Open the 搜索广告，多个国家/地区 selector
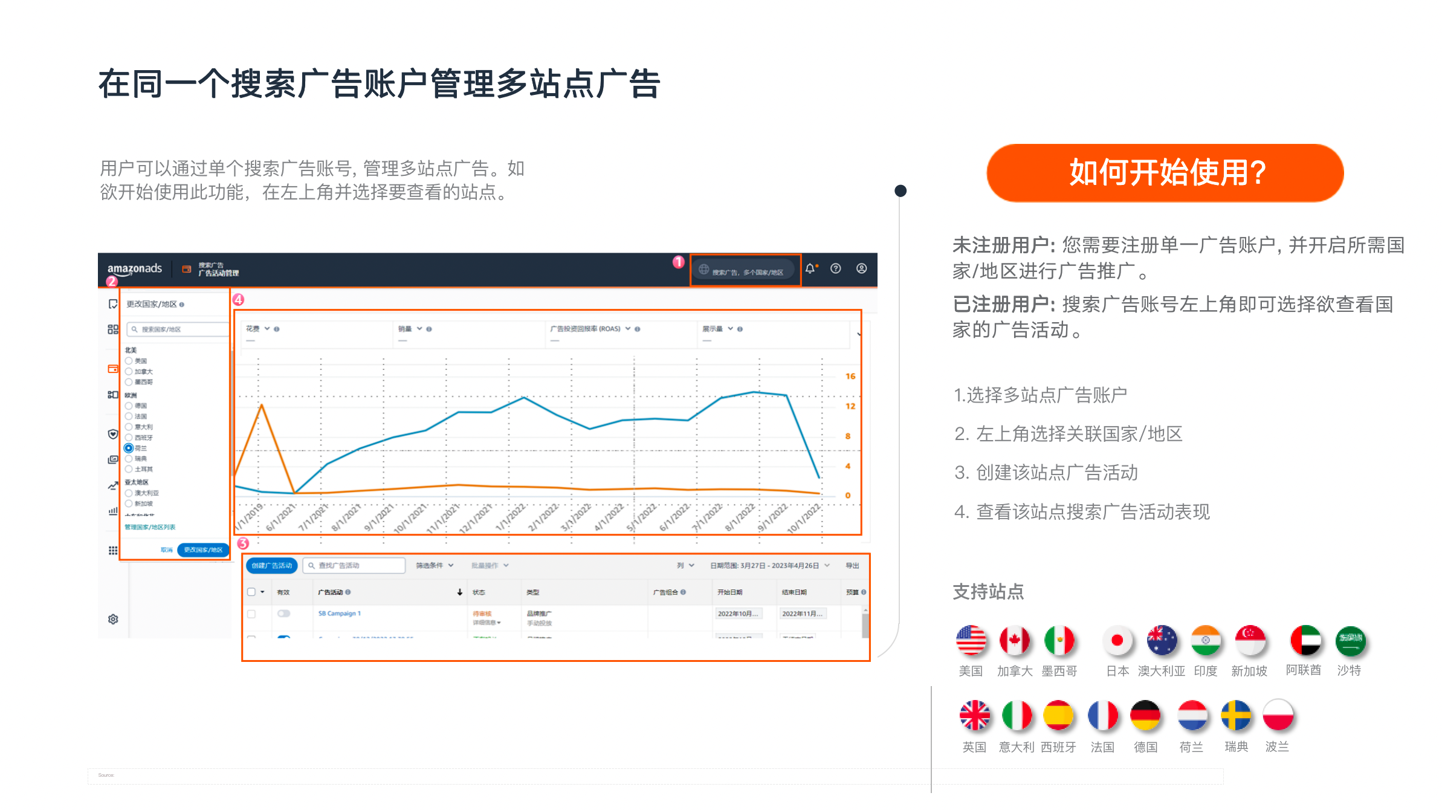The image size is (1442, 810). coord(745,270)
